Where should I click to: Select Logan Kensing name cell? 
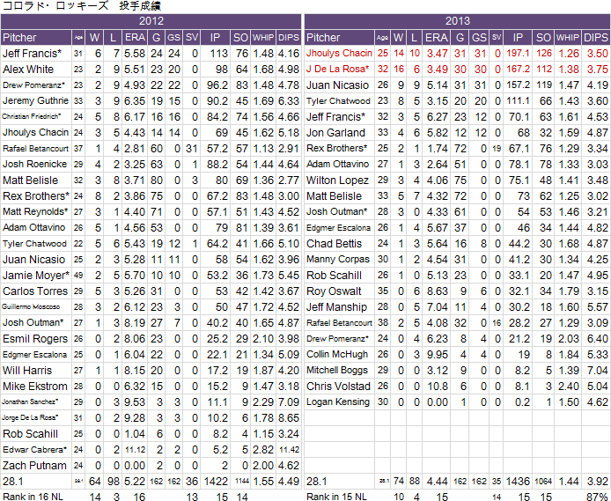[x=338, y=402]
